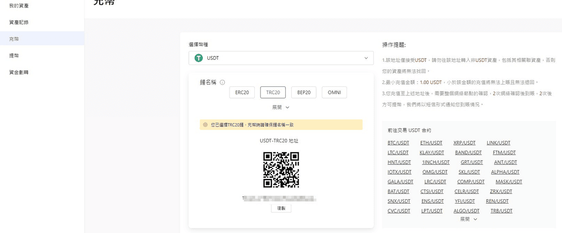Open the CTSI/USDT contract link
Image resolution: width=562 pixels, height=233 pixels.
click(432, 192)
